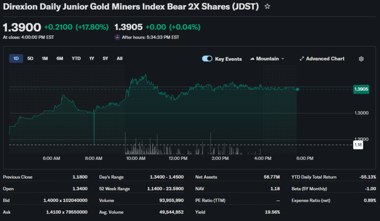This screenshot has height=221, width=380.
Task: Switch to the 5D time range
Action: click(x=30, y=58)
